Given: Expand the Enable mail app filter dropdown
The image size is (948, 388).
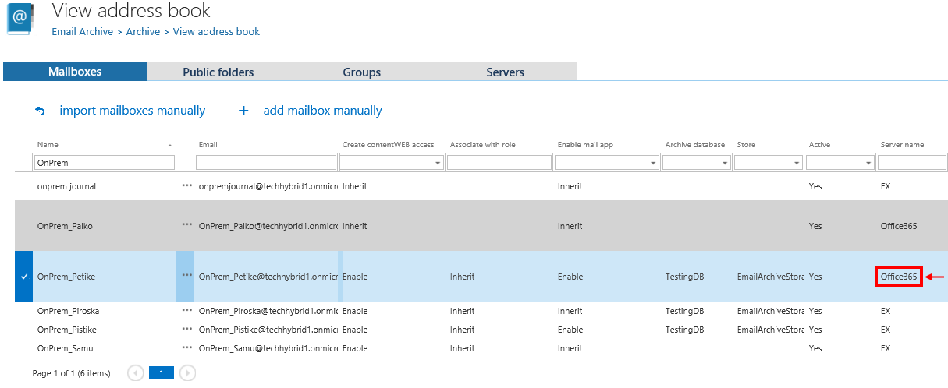Looking at the screenshot, I should coord(652,164).
